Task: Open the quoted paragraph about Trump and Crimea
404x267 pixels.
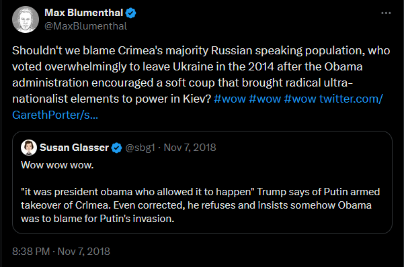Action: pos(200,205)
